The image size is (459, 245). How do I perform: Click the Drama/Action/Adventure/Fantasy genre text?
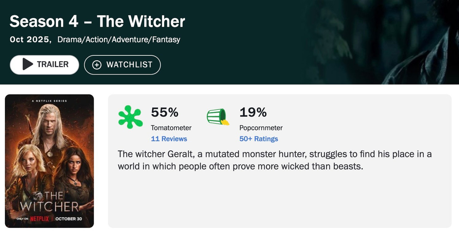point(119,39)
